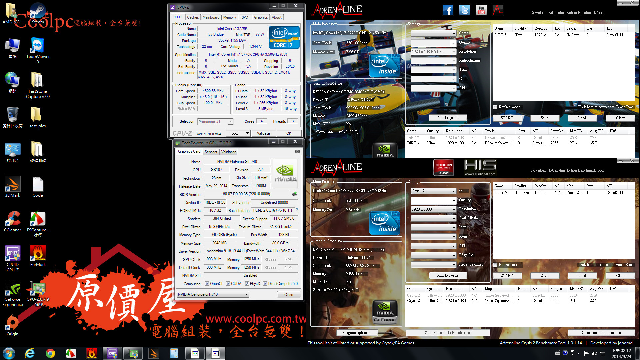Open Internet Explorer from taskbar
The width and height of the screenshot is (640, 360).
(x=30, y=353)
